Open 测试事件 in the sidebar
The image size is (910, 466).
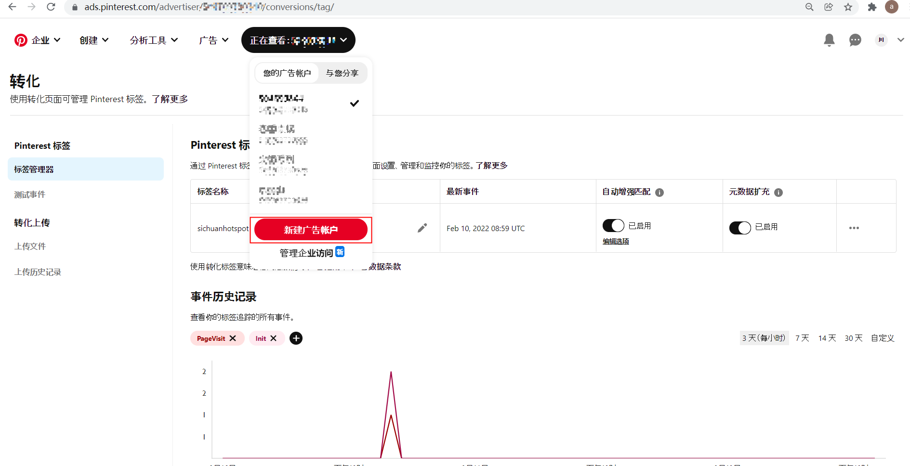pos(30,194)
